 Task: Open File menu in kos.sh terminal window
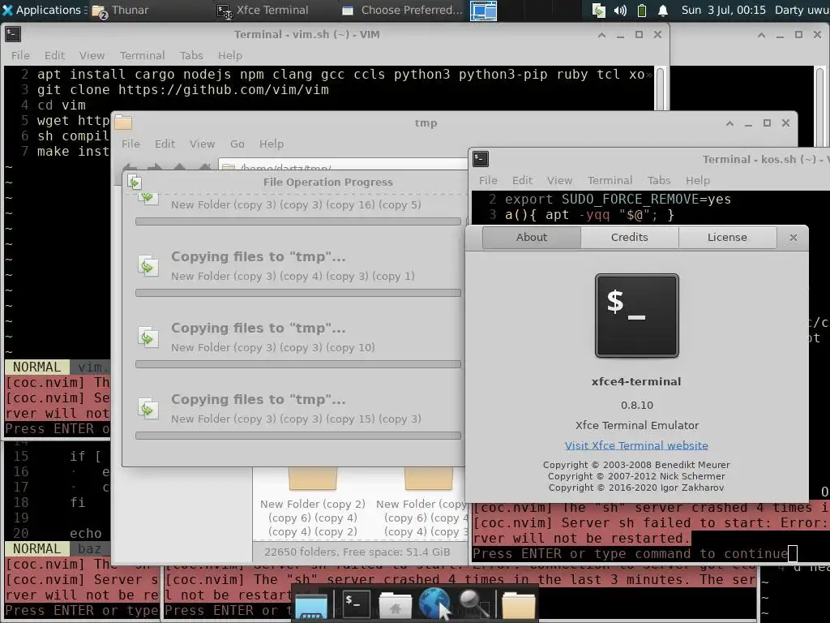click(x=488, y=180)
